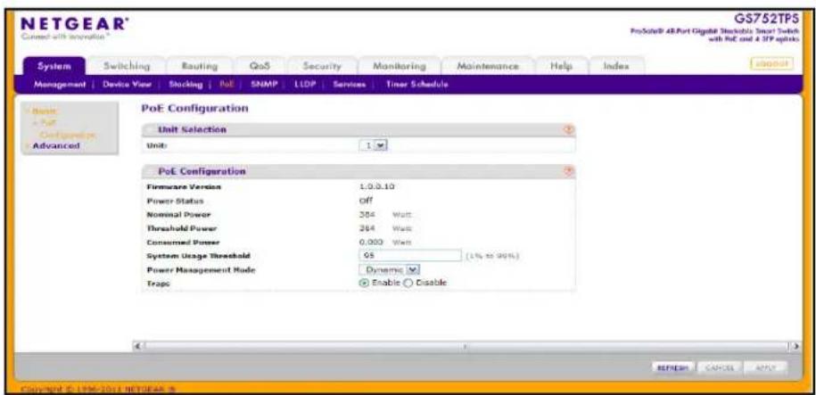This screenshot has height=395, width=816.
Task: Open the Services submenu
Action: (x=350, y=85)
